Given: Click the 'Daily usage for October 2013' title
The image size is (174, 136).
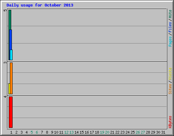Looking at the screenshot, I should [40, 5].
